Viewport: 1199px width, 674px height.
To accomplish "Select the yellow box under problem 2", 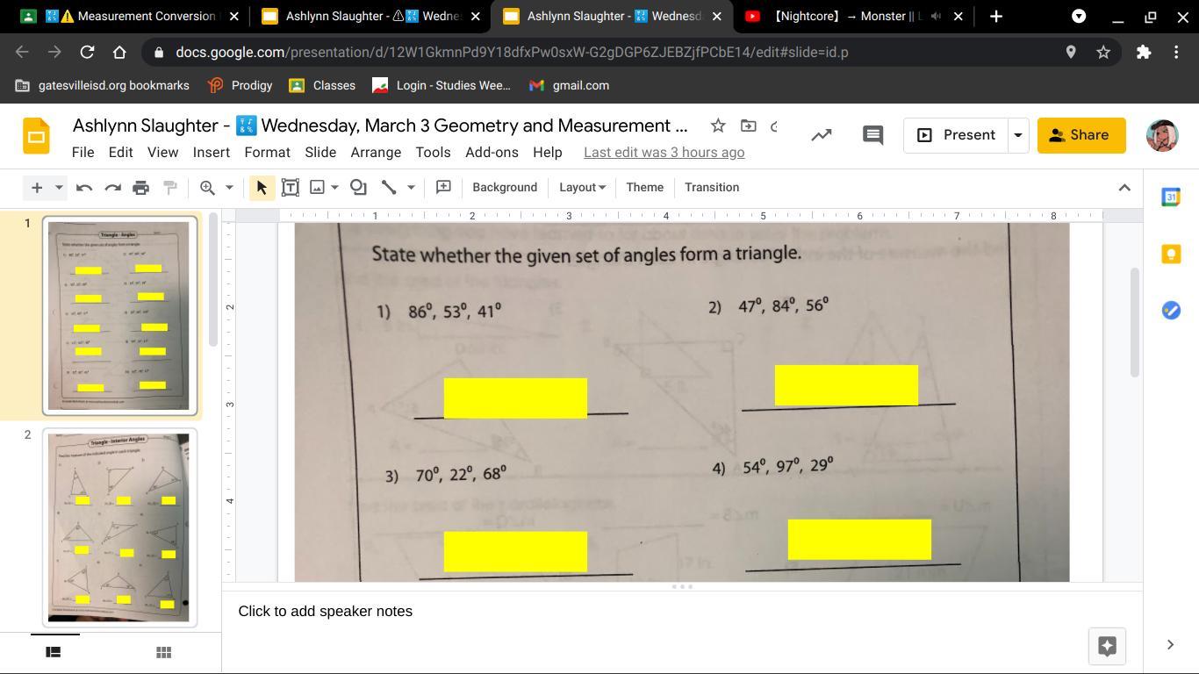I will click(x=846, y=385).
